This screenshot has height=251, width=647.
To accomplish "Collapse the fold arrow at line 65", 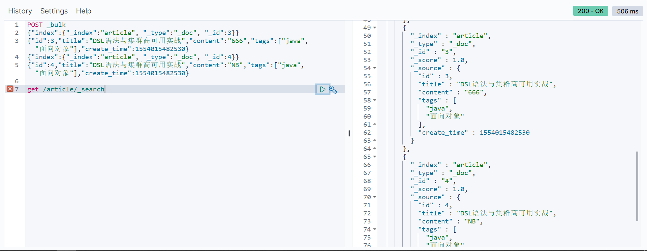I will pyautogui.click(x=375, y=157).
